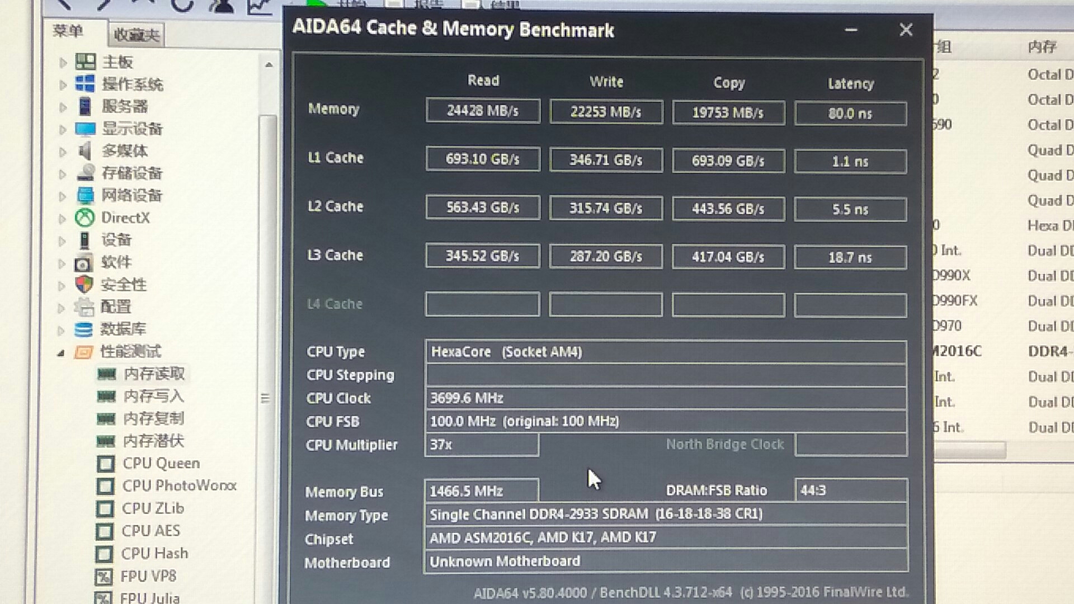Click the tree panel scroll-up arrow
Viewport: 1074px width, 604px height.
pos(269,65)
